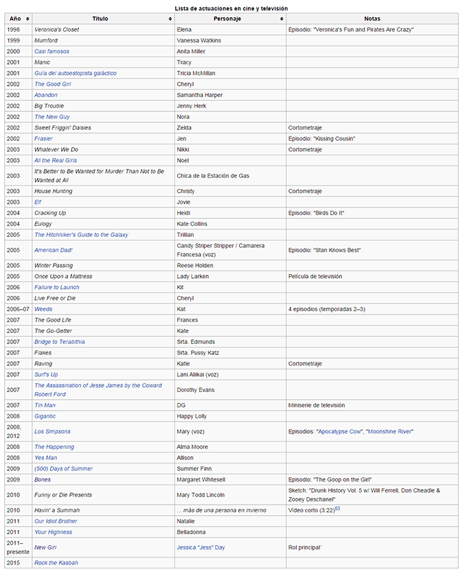Open Bridge to Terabithia link
This screenshot has width=467, height=572.
[60, 342]
